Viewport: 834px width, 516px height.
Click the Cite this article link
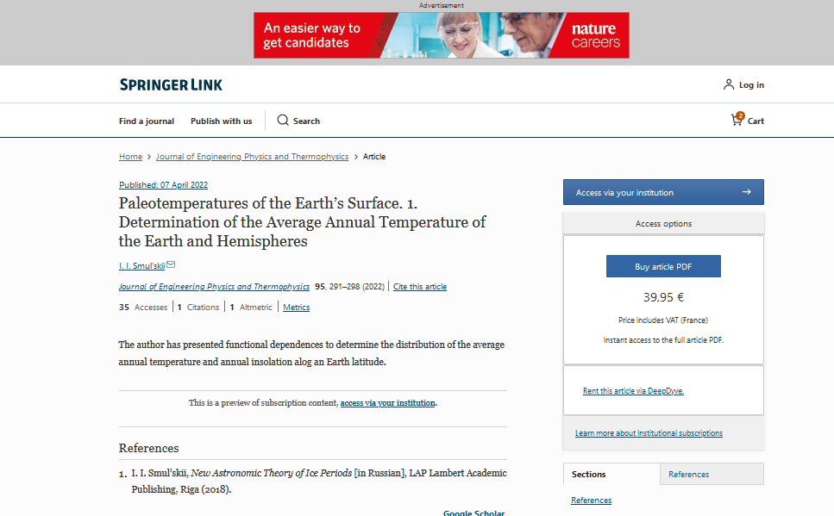coord(420,287)
